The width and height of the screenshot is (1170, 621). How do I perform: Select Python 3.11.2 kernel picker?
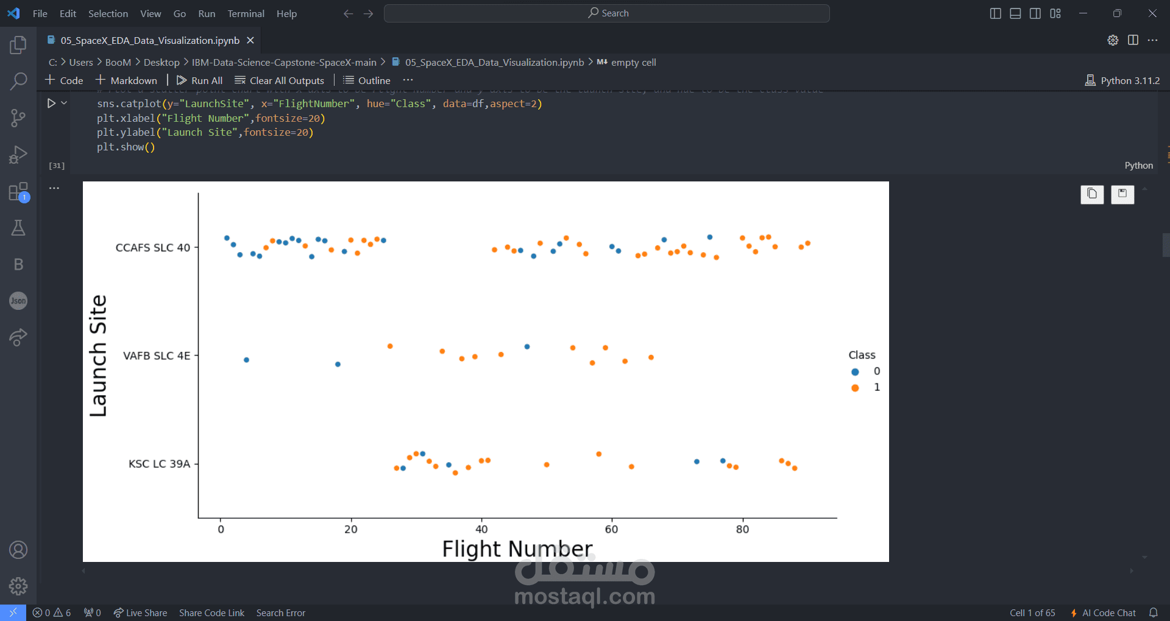pos(1122,80)
